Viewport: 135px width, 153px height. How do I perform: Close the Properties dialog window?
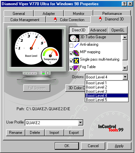pos(130,4)
